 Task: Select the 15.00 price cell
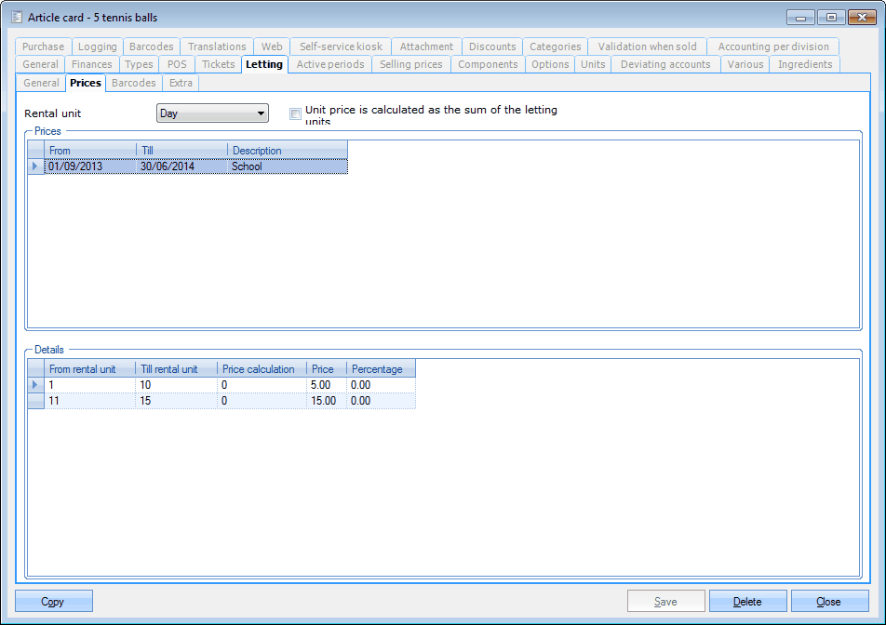coord(326,401)
